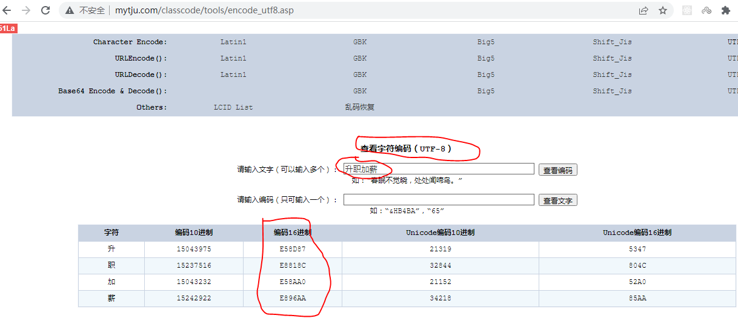Open the extensions puzzle icon

coord(725,10)
